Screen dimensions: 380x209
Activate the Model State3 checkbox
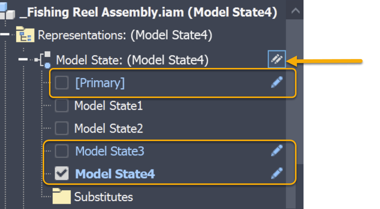[x=62, y=151]
